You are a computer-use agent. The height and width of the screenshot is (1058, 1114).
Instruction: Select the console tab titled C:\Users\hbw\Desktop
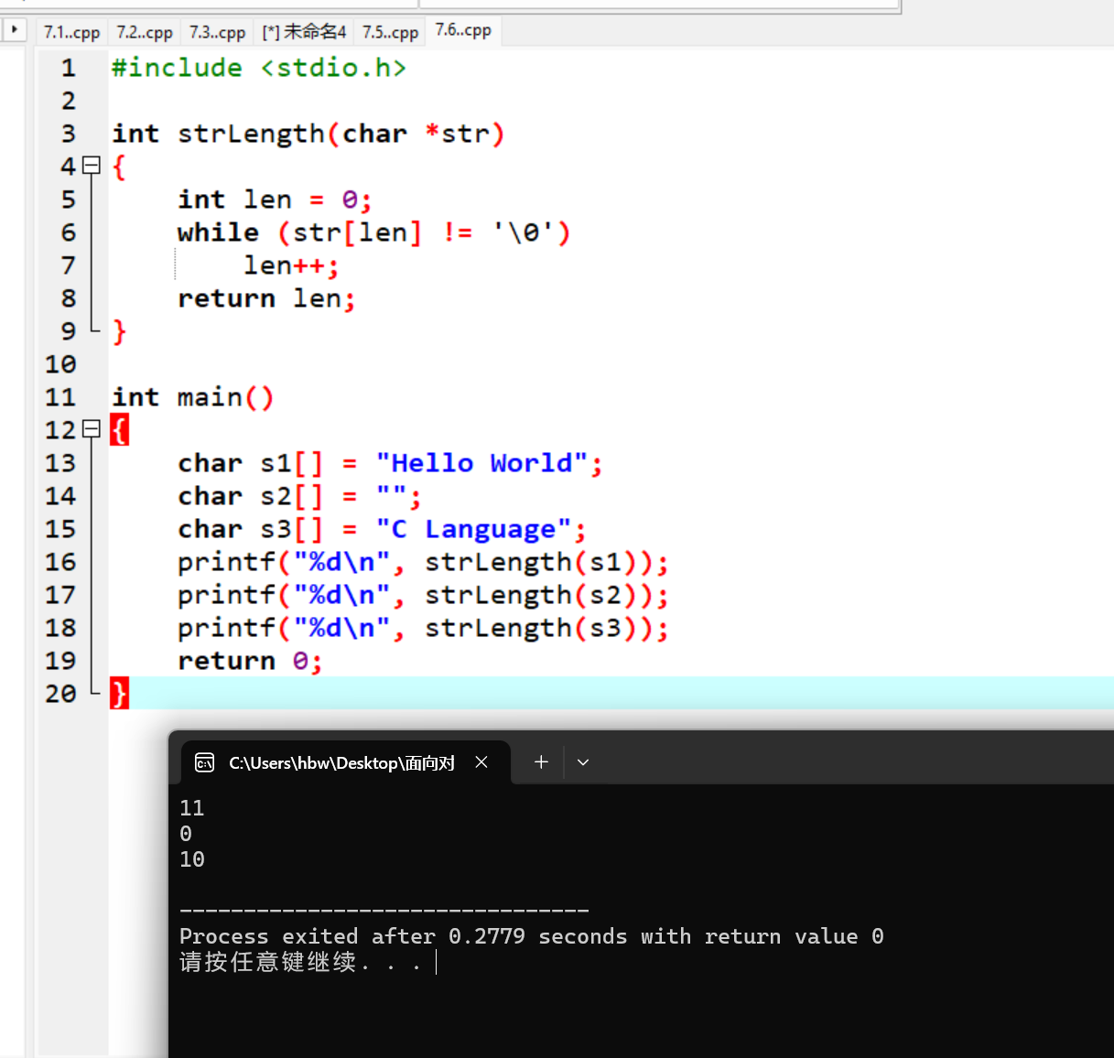[345, 762]
